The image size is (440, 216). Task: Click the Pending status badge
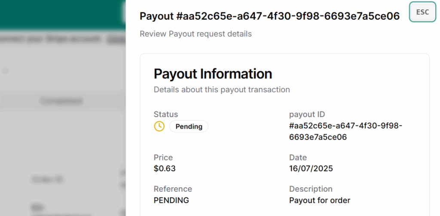[x=189, y=126]
